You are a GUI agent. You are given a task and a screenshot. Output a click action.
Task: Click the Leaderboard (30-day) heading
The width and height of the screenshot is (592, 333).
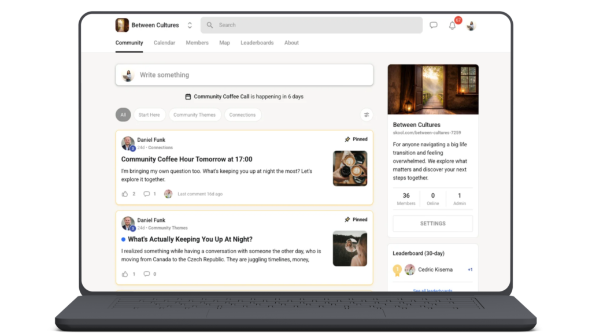419,253
